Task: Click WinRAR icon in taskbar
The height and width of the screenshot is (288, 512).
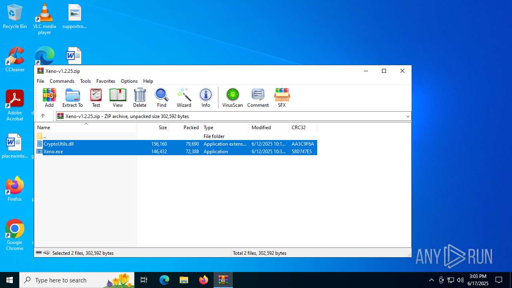Action: pos(223,280)
